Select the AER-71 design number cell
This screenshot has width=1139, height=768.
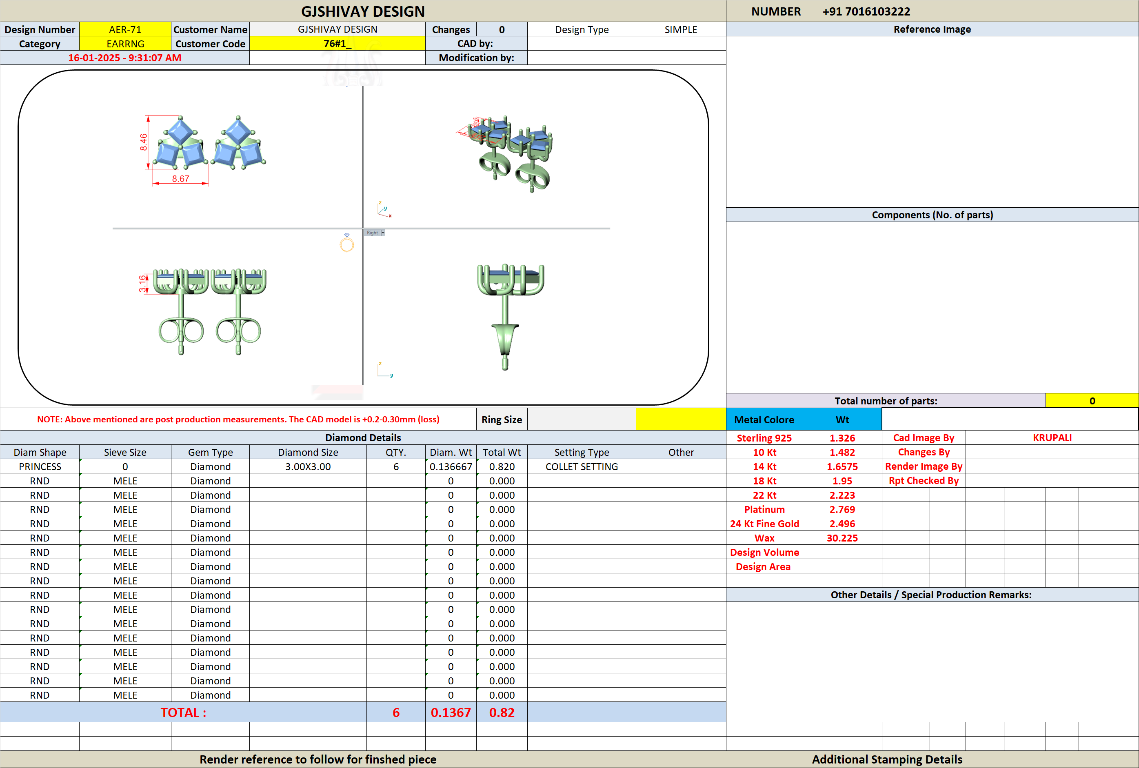click(125, 29)
